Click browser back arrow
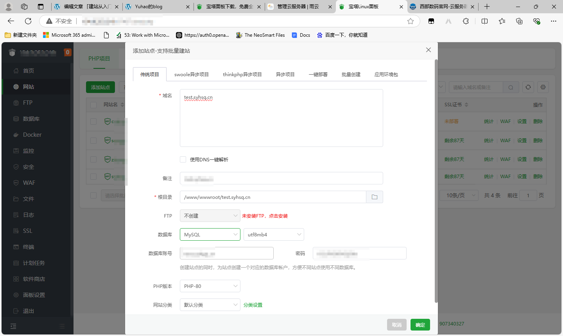Screen dimensions: 563x336 [x=11, y=21]
